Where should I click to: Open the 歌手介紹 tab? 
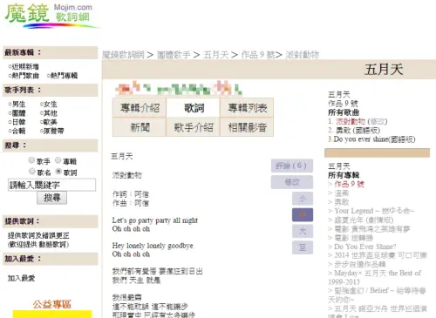[194, 127]
